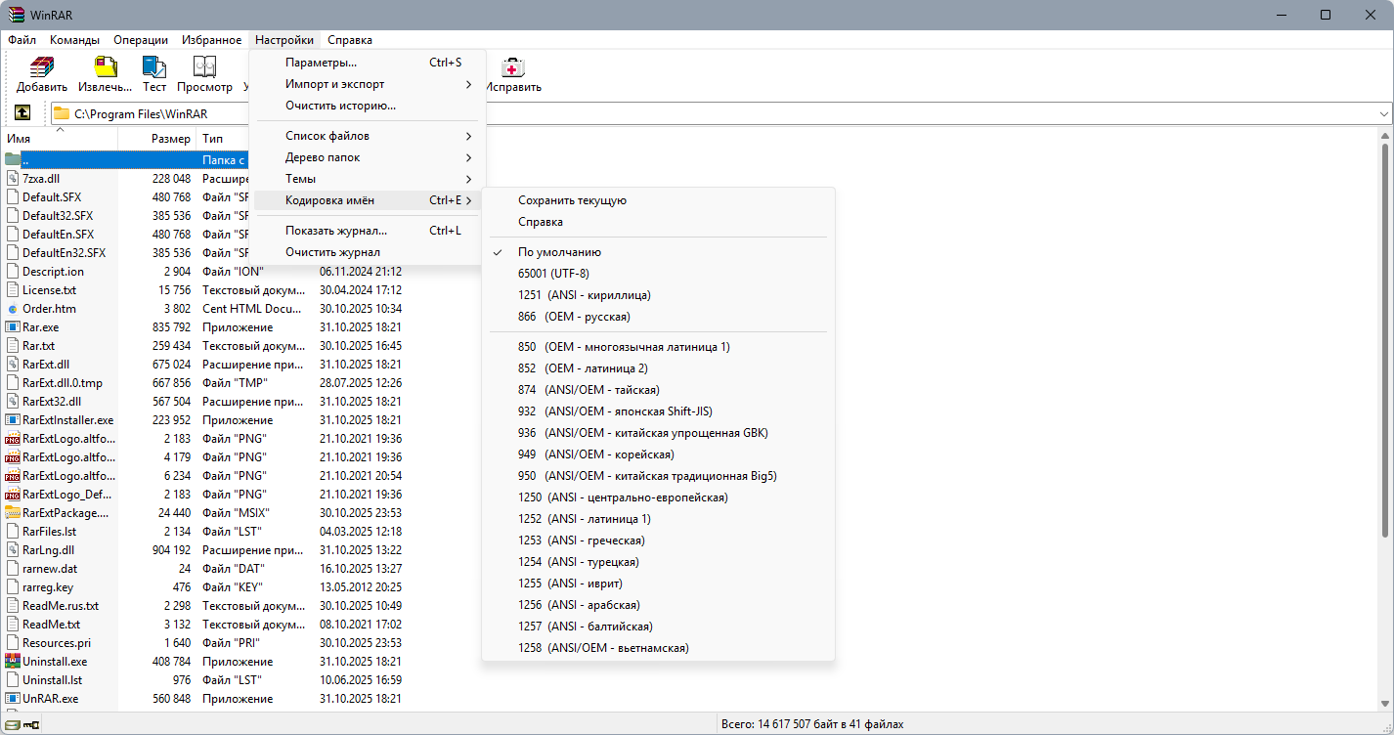Image resolution: width=1394 pixels, height=735 pixels.
Task: Open Параметры... from the Настройки menu
Action: (x=367, y=63)
